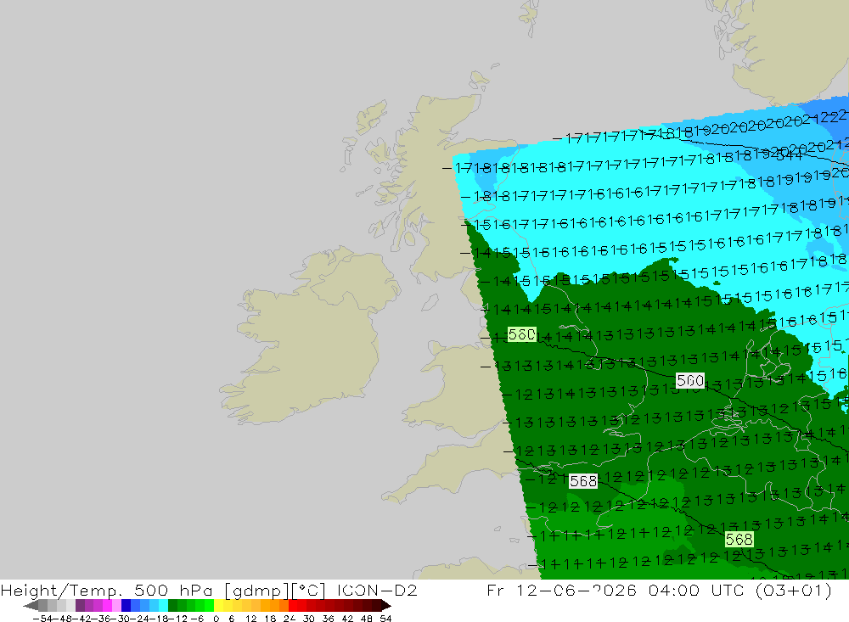The width and height of the screenshot is (849, 622).
Task: Click the grey left arrow of the legend
Action: (x=31, y=606)
